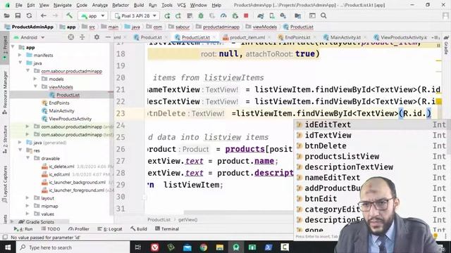Open search everywhere magnifier icon
451x253 pixels.
click(323, 15)
